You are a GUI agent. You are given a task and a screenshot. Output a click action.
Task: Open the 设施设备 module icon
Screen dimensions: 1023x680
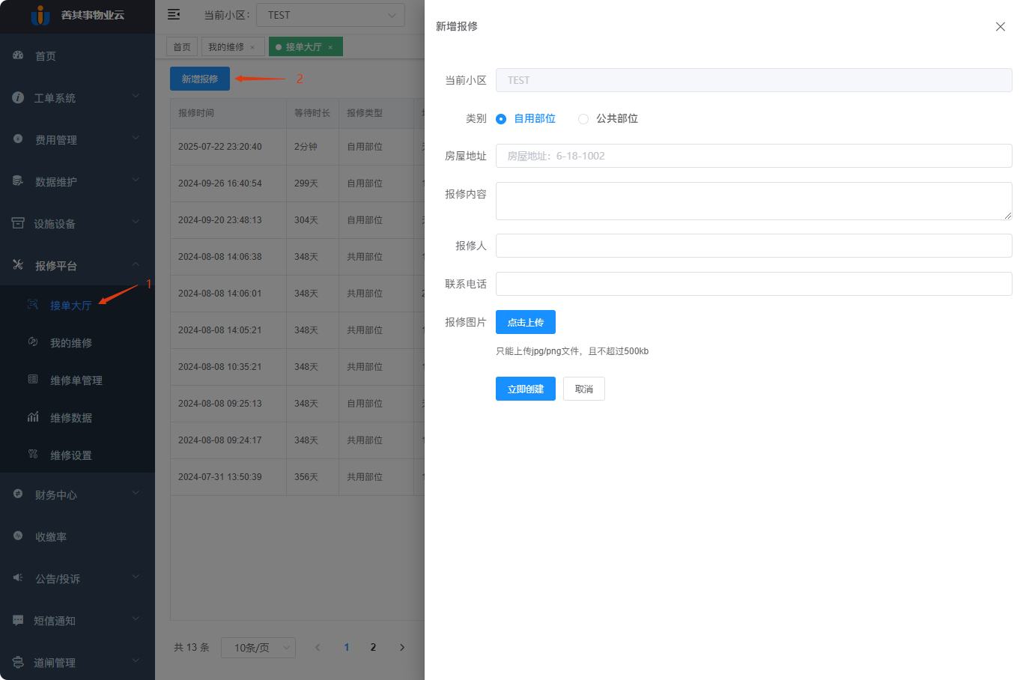point(18,223)
